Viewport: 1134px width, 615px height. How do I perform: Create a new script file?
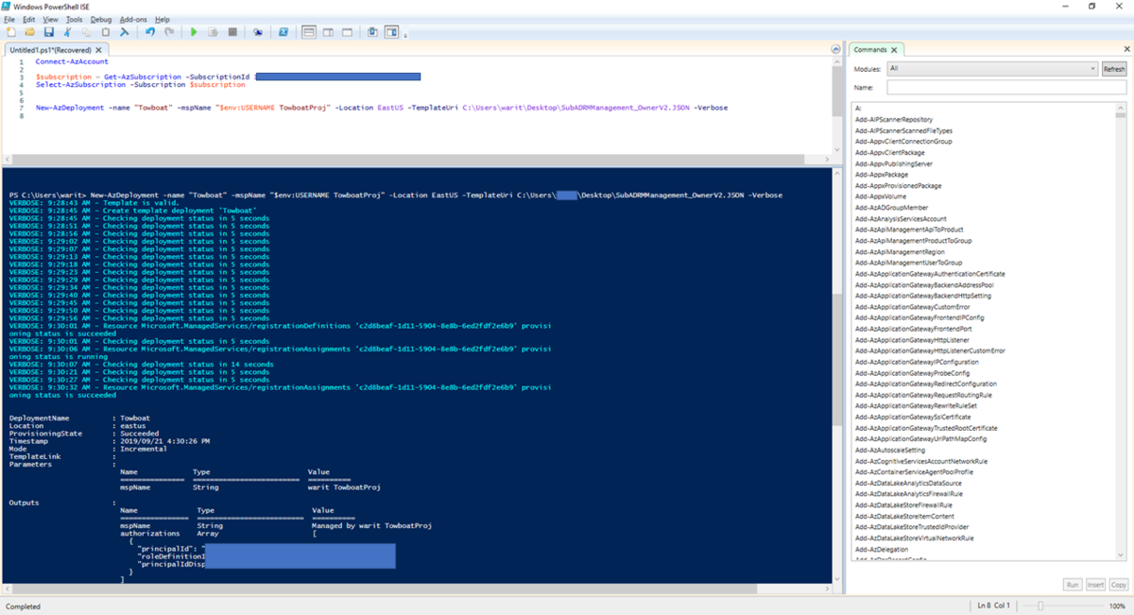click(x=11, y=32)
